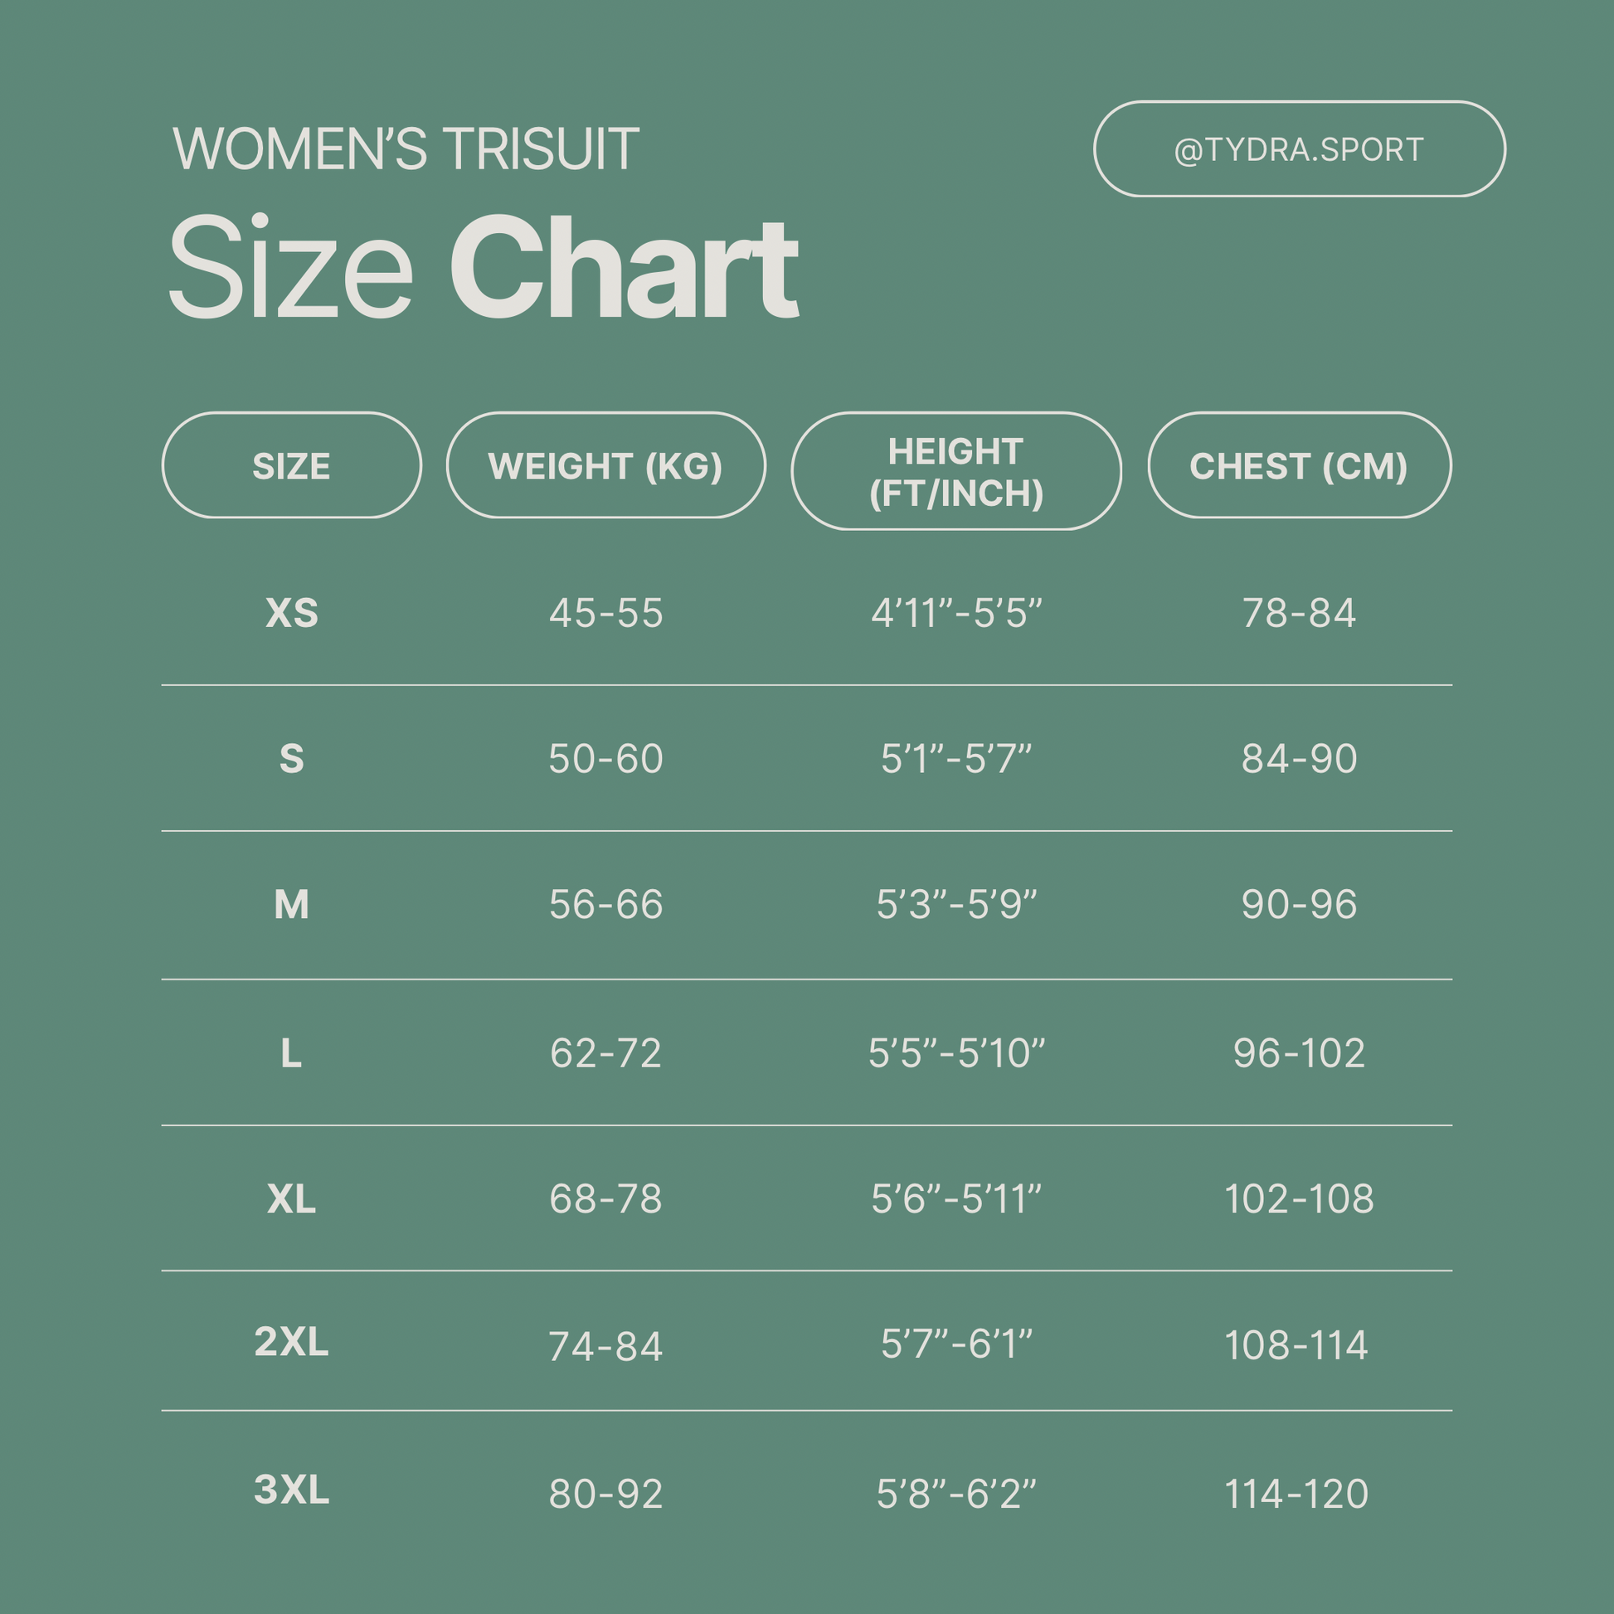Select the M size row label
1614x1614 pixels.
point(292,905)
